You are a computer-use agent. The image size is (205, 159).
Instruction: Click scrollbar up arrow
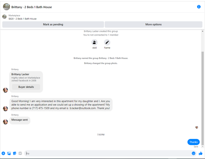tap(203, 31)
